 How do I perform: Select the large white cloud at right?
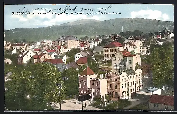tap(150, 15)
